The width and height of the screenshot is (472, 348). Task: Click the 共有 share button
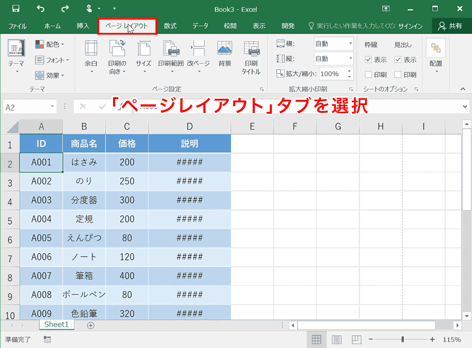(x=450, y=26)
